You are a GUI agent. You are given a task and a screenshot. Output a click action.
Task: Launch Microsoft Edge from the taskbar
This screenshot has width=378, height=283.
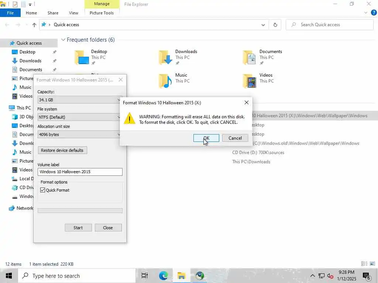(x=163, y=276)
